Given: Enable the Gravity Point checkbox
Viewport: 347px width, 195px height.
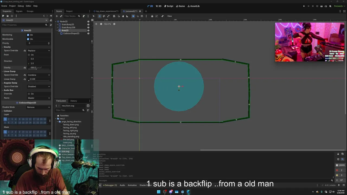Looking at the screenshot, I should (29, 55).
